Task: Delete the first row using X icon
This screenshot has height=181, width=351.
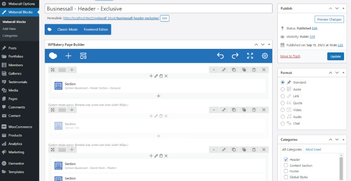Action: 264,69
